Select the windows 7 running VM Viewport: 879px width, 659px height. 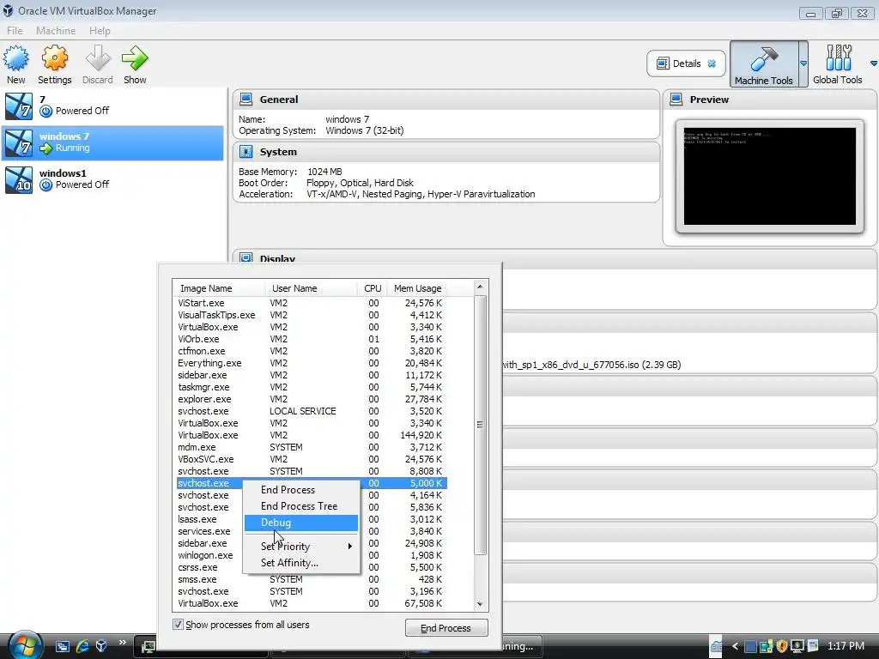tap(112, 143)
